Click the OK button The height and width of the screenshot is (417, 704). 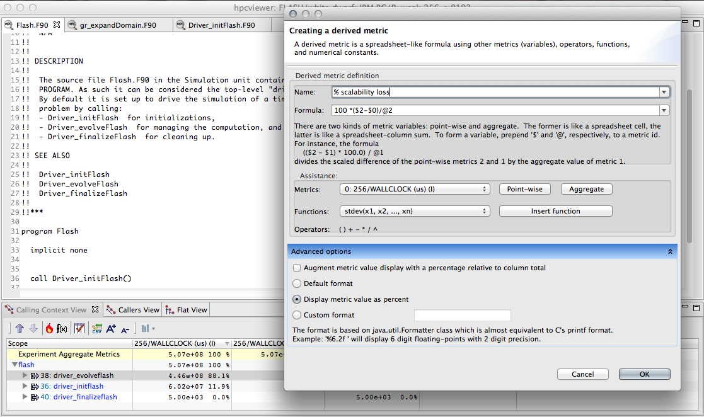[644, 374]
